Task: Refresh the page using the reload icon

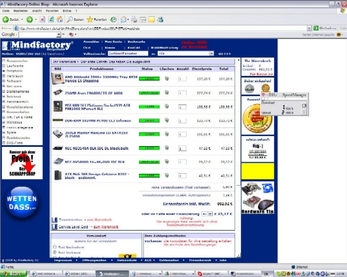Action: tap(51, 20)
